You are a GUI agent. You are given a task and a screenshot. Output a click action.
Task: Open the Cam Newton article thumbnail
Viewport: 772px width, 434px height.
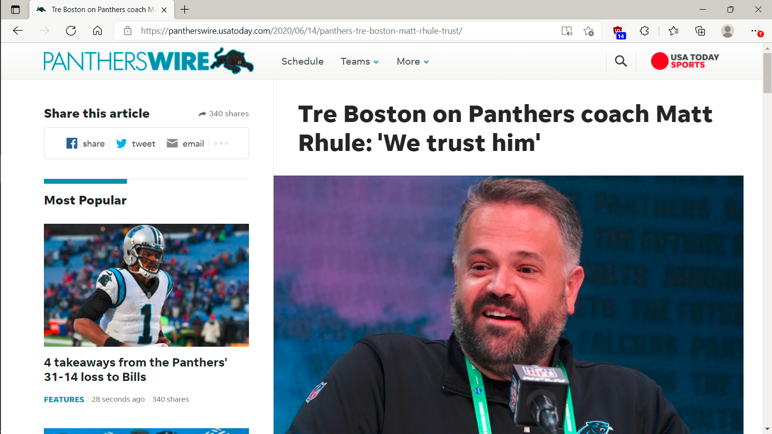click(x=146, y=285)
